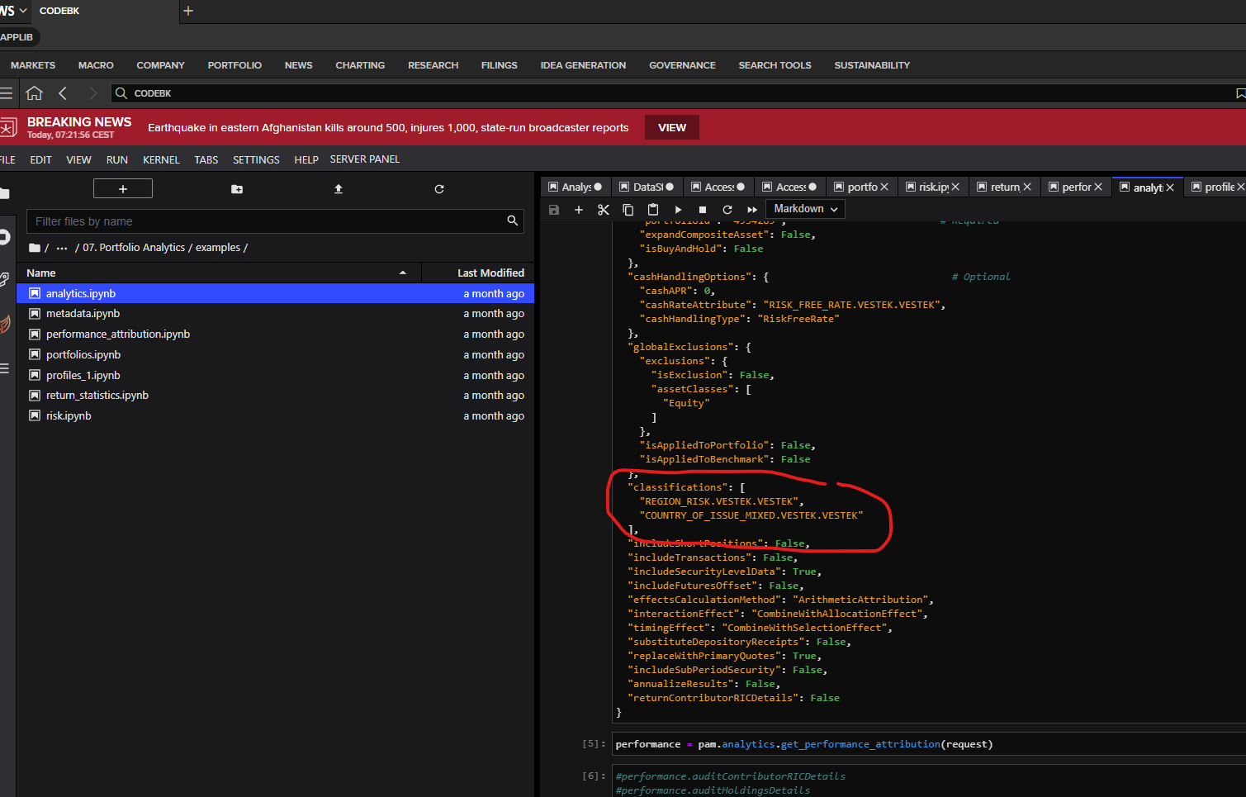This screenshot has width=1246, height=797.
Task: Open the SEARCH TOOLS tab
Action: pos(775,65)
